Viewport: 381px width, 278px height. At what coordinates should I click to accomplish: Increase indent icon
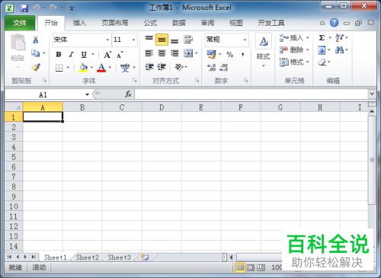pos(162,67)
